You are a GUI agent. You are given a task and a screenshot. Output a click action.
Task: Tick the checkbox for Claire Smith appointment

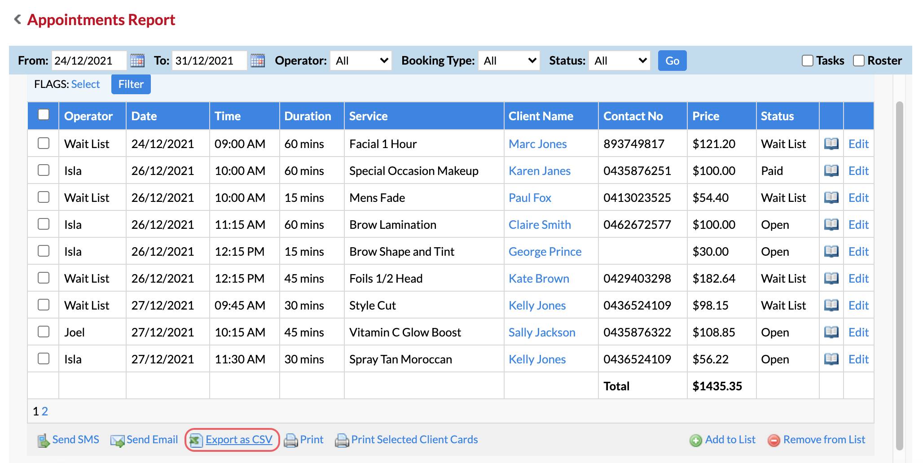click(x=44, y=224)
